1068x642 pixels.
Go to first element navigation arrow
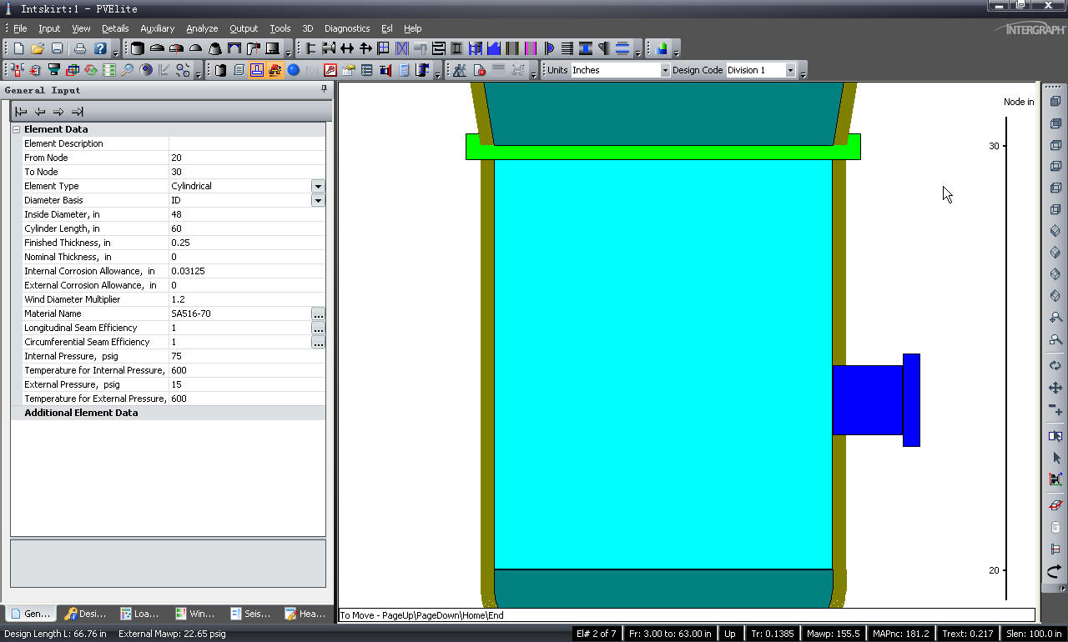(x=21, y=112)
